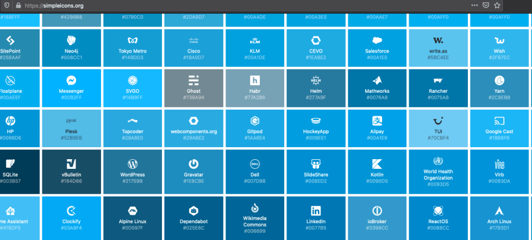This screenshot has height=240, width=532.
Task: Select the Salesforce cloud icon
Action: coord(377,40)
